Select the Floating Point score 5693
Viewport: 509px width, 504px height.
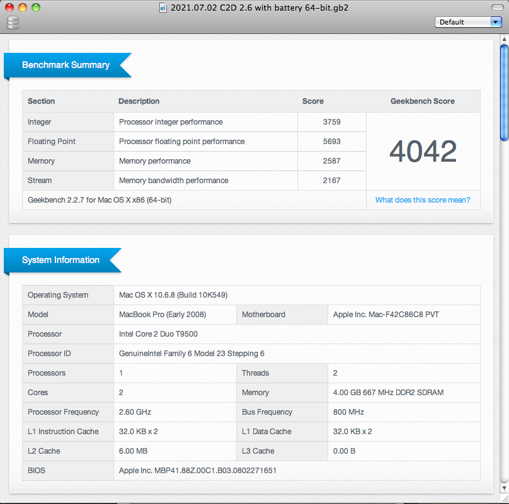pos(331,142)
